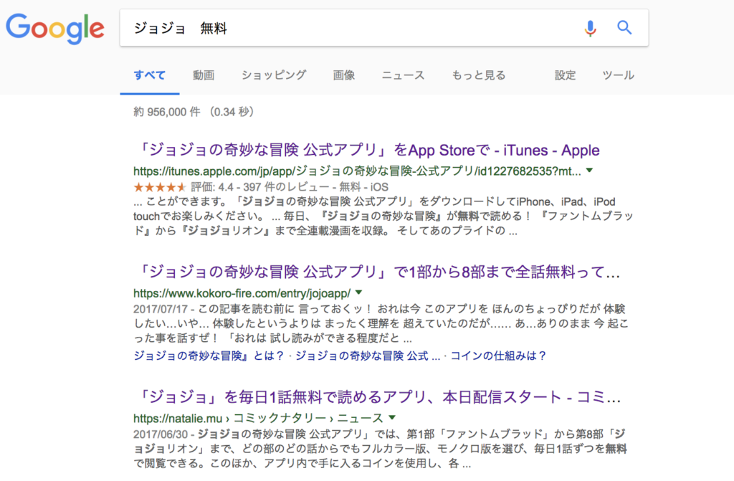The image size is (734, 481).
Task: Expand dropdown arrow next to itunes.apple.com URL
Action: (589, 171)
